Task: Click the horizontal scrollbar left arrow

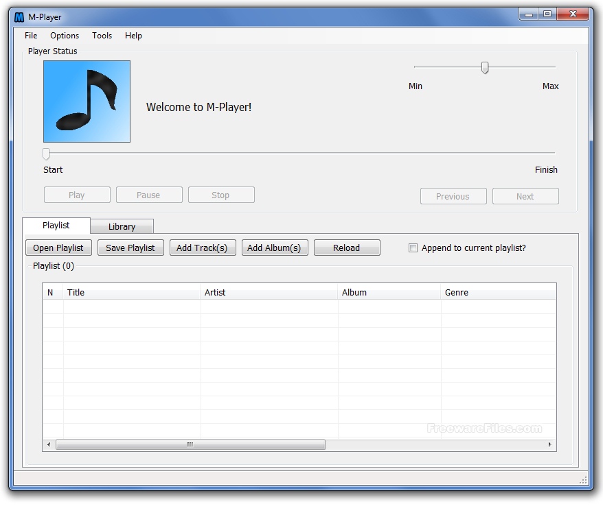Action: coord(49,444)
